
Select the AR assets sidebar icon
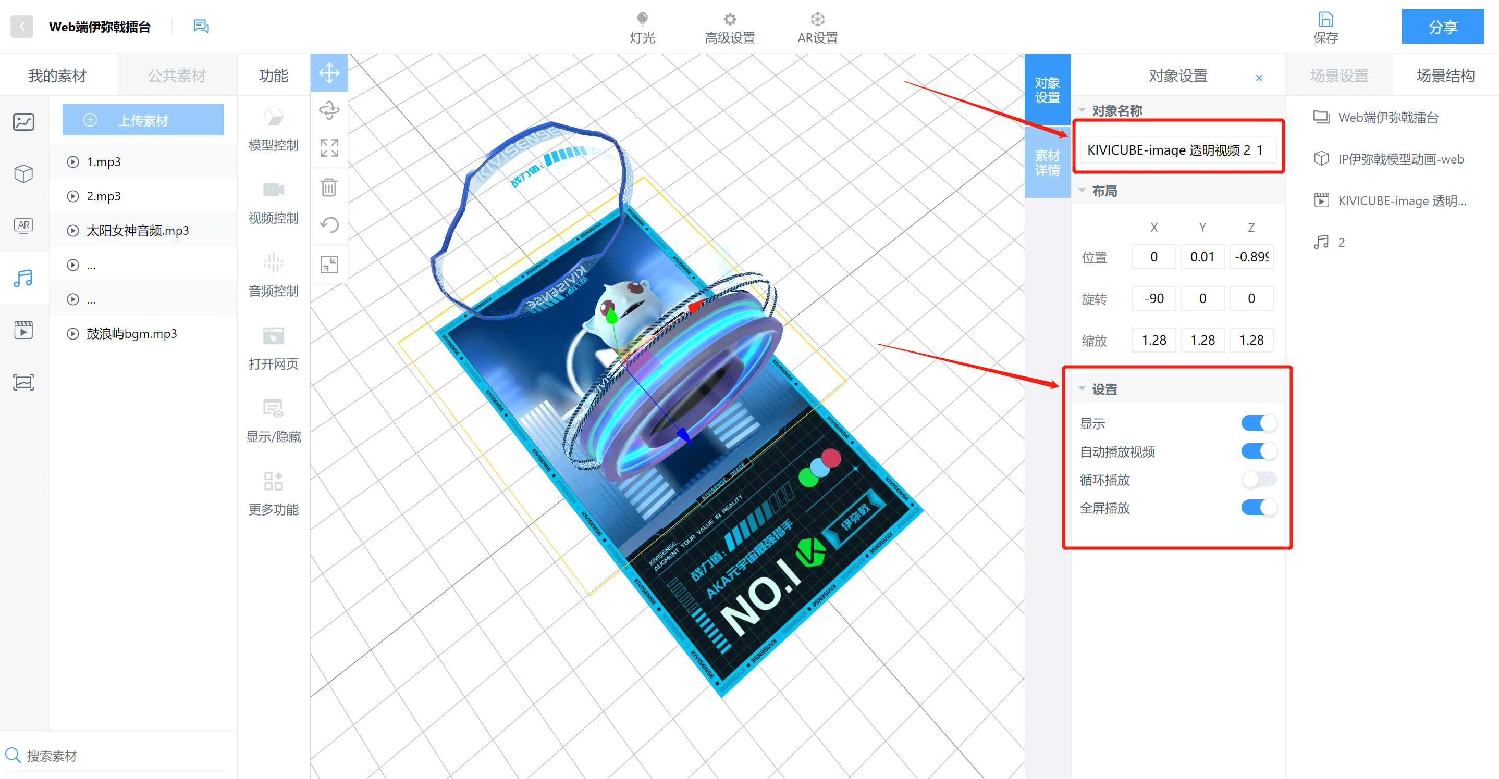(23, 225)
